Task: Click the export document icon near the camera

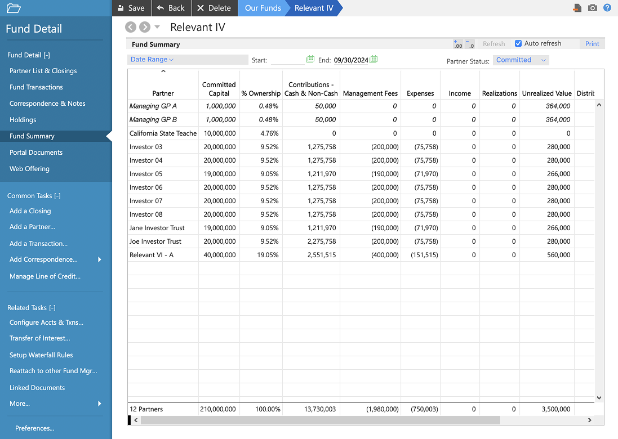Action: coord(577,8)
